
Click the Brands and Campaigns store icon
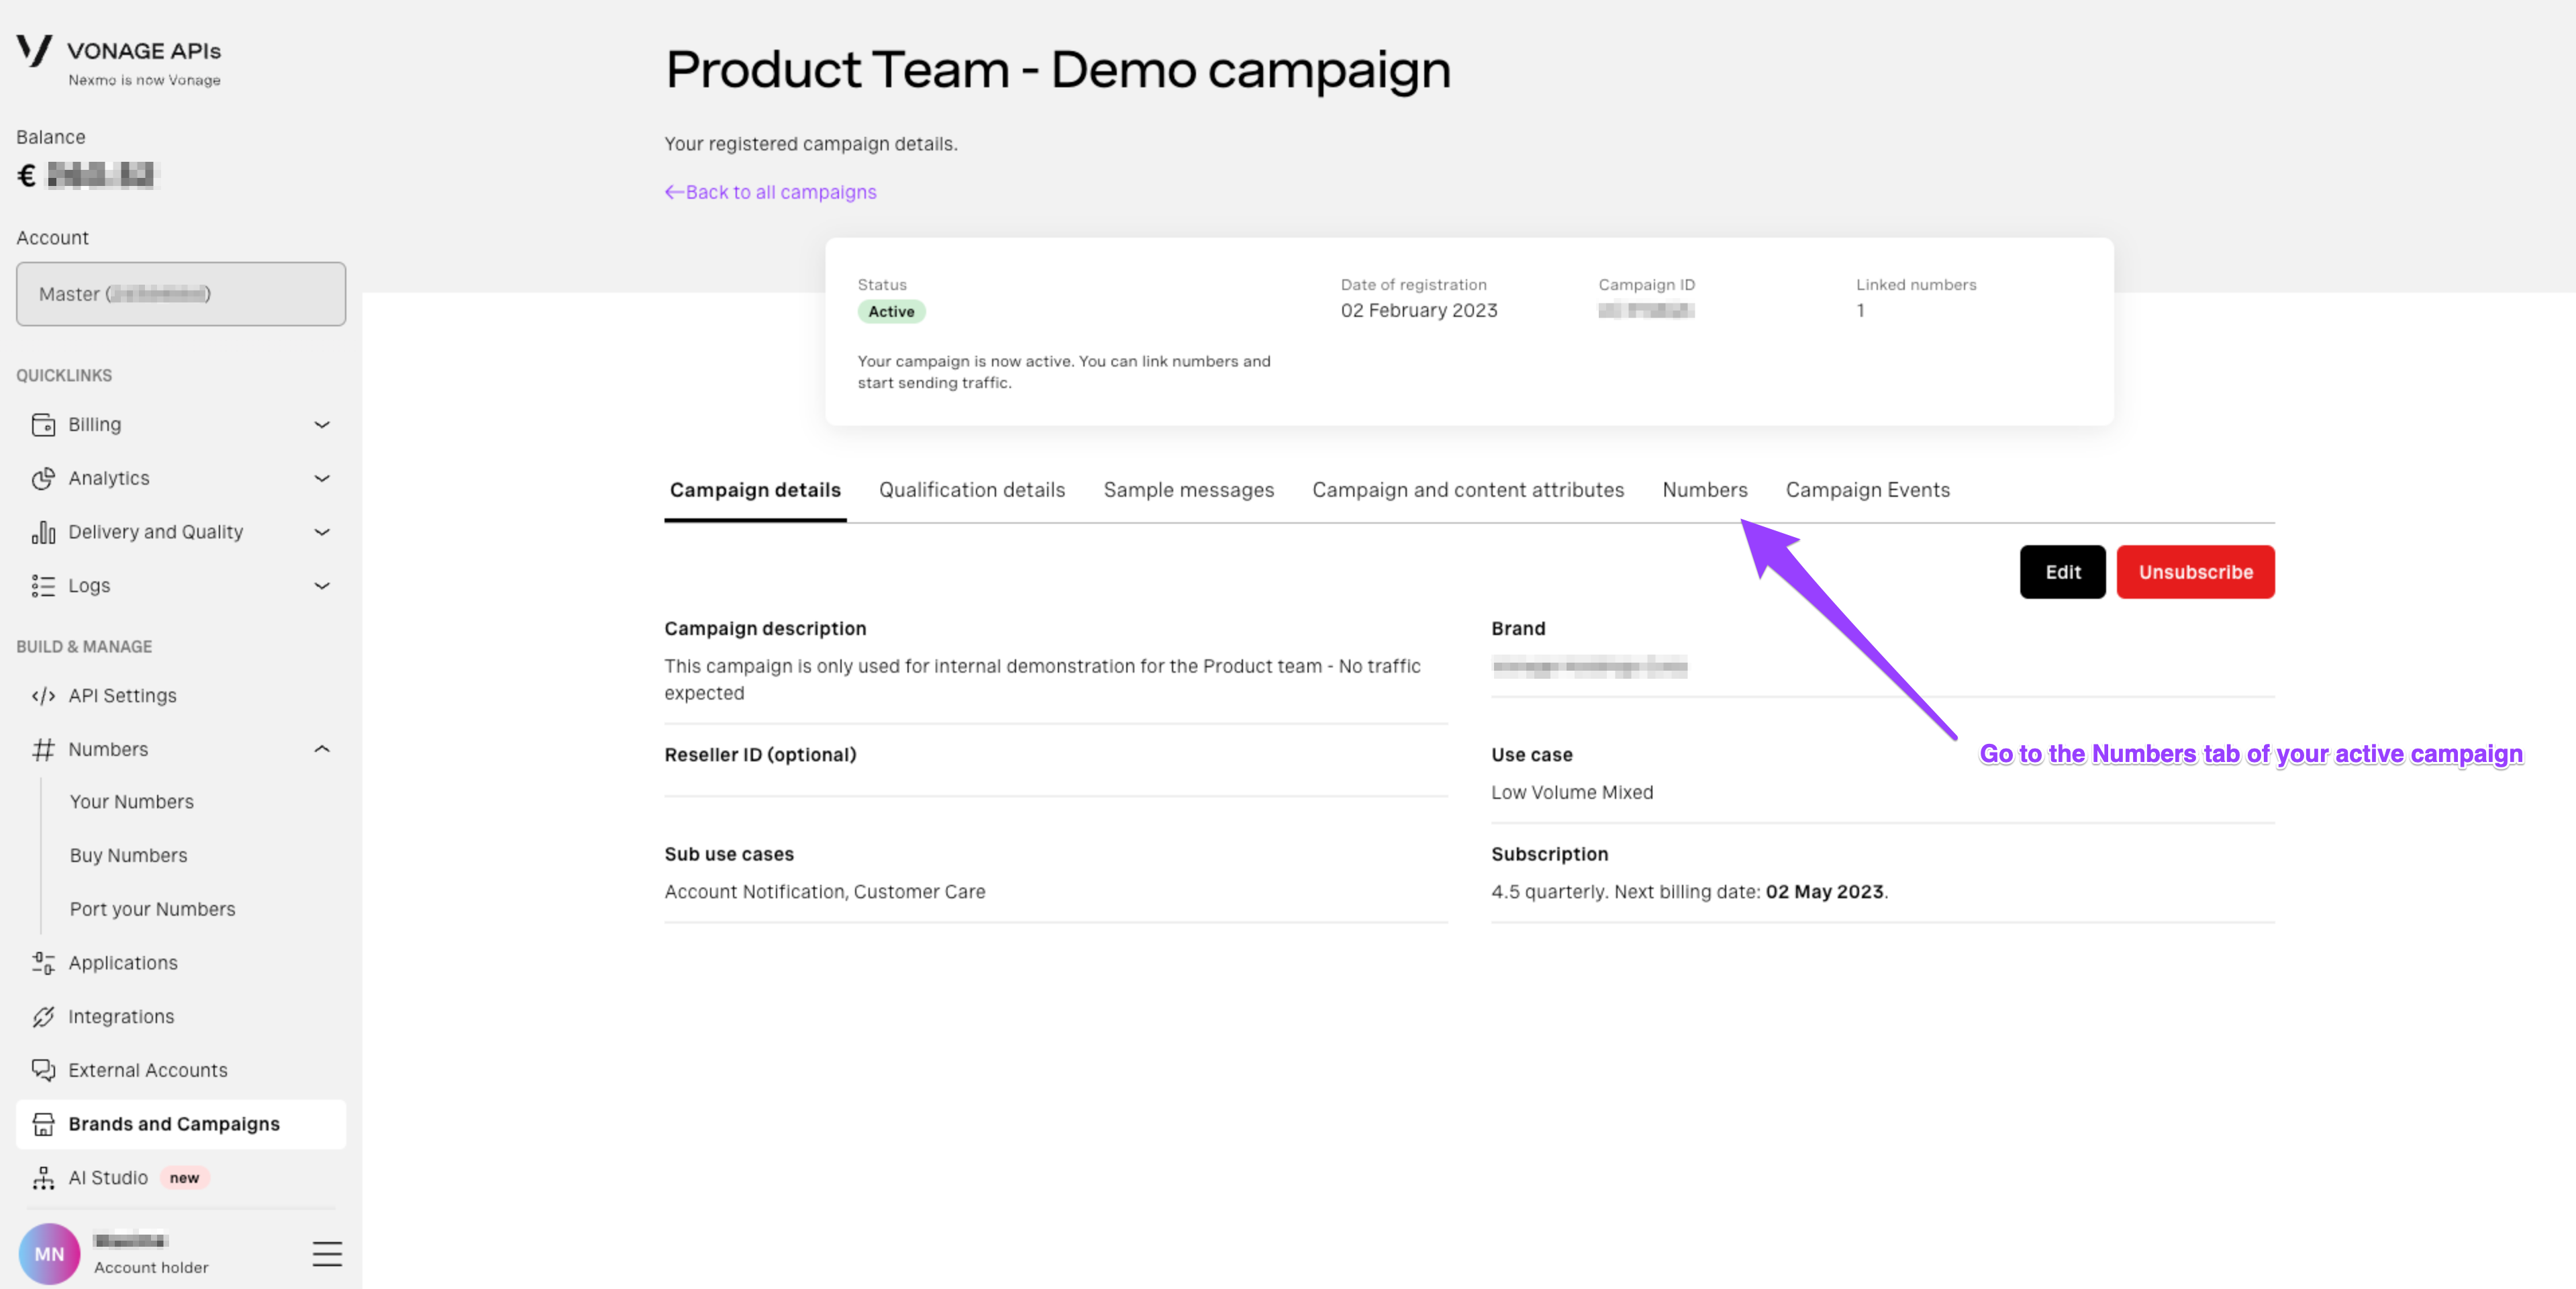43,1124
